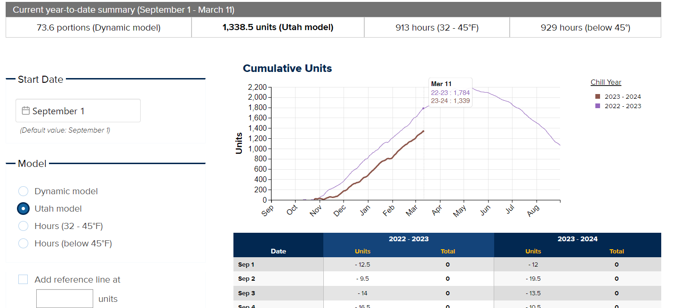Select the 73.6 portions Dynamic model summary
673x308 pixels.
[98, 28]
